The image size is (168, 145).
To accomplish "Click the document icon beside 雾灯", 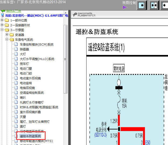I will point(16,126).
